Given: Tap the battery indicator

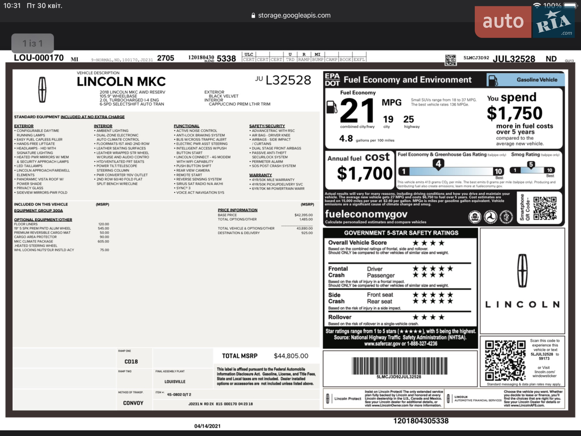Looking at the screenshot, I should click(x=570, y=5).
